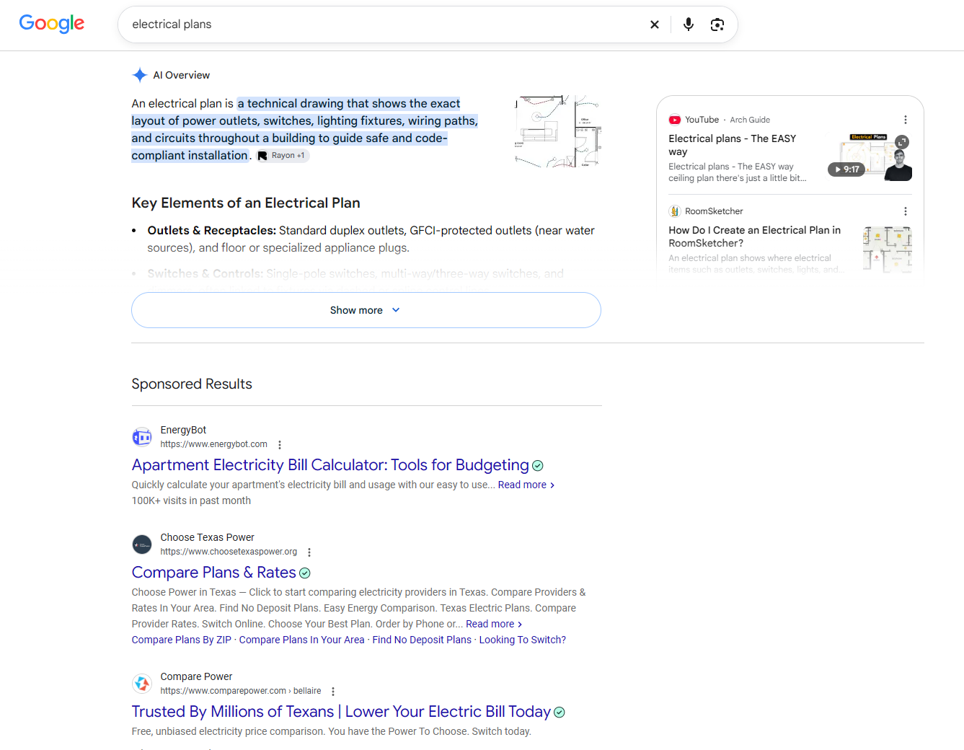Click verified badge on EnergyBot ad title
This screenshot has height=750, width=964.
(538, 466)
